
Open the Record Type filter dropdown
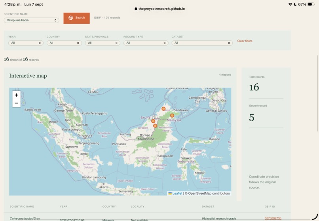(146, 43)
